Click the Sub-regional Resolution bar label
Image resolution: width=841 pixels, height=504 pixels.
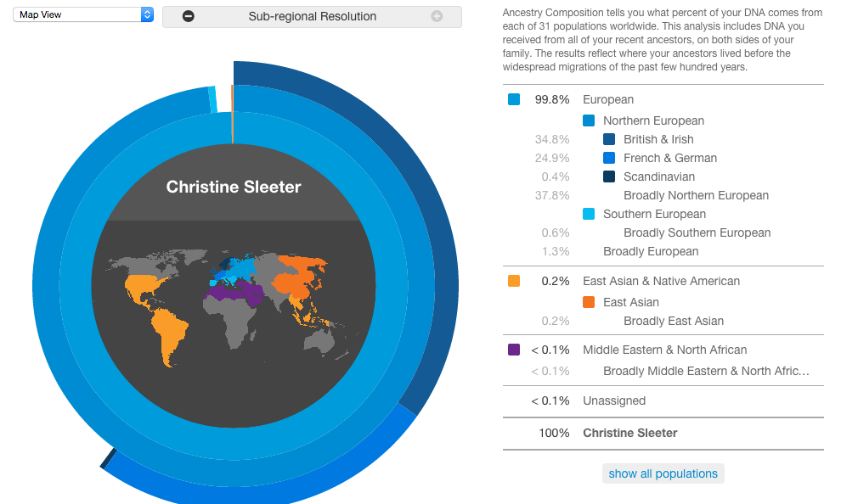click(312, 17)
